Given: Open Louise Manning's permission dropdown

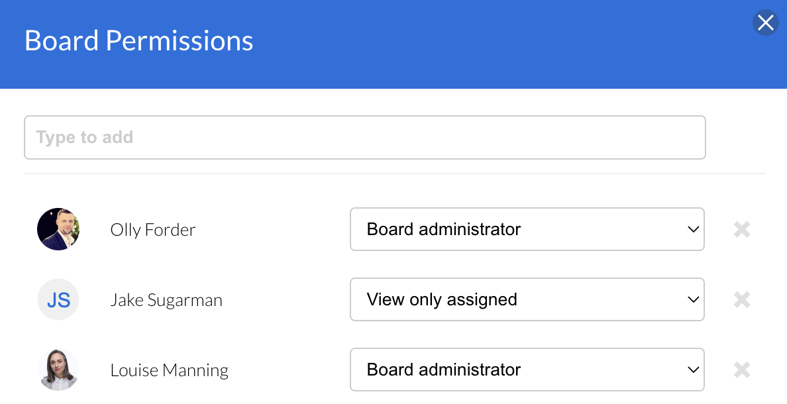Looking at the screenshot, I should (526, 370).
